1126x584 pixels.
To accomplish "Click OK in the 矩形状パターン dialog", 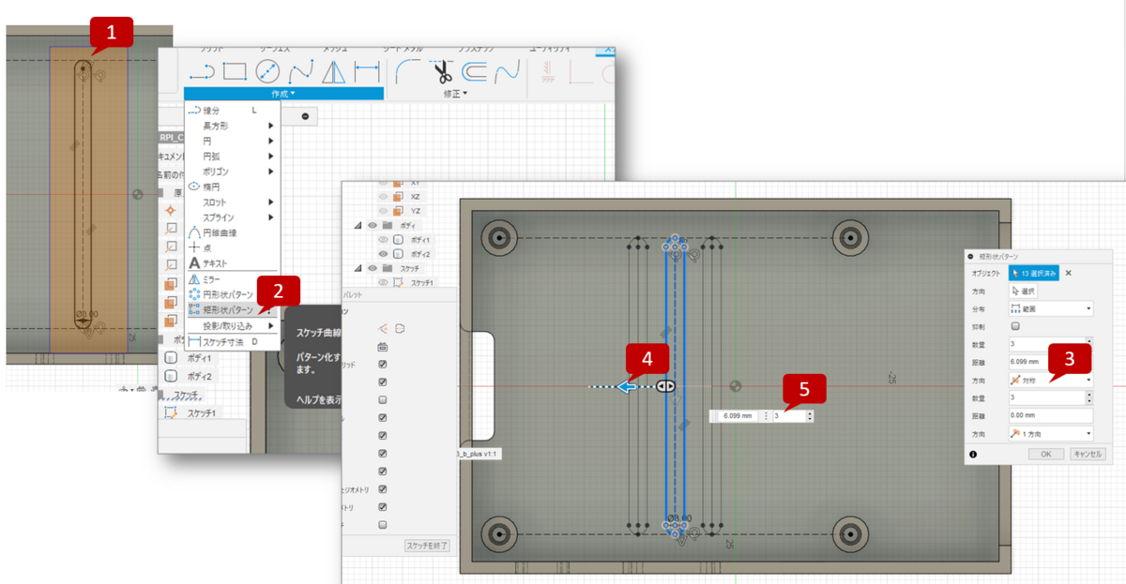I will coord(1045,454).
